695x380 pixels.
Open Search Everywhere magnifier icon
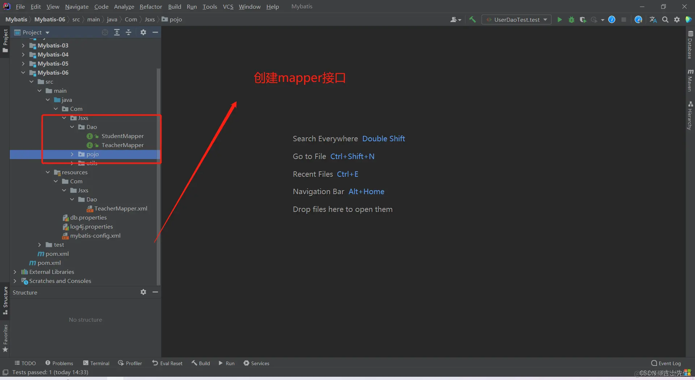tap(665, 20)
